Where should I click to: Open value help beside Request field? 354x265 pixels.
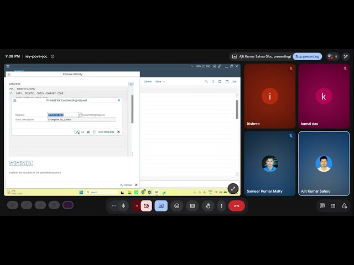point(80,115)
